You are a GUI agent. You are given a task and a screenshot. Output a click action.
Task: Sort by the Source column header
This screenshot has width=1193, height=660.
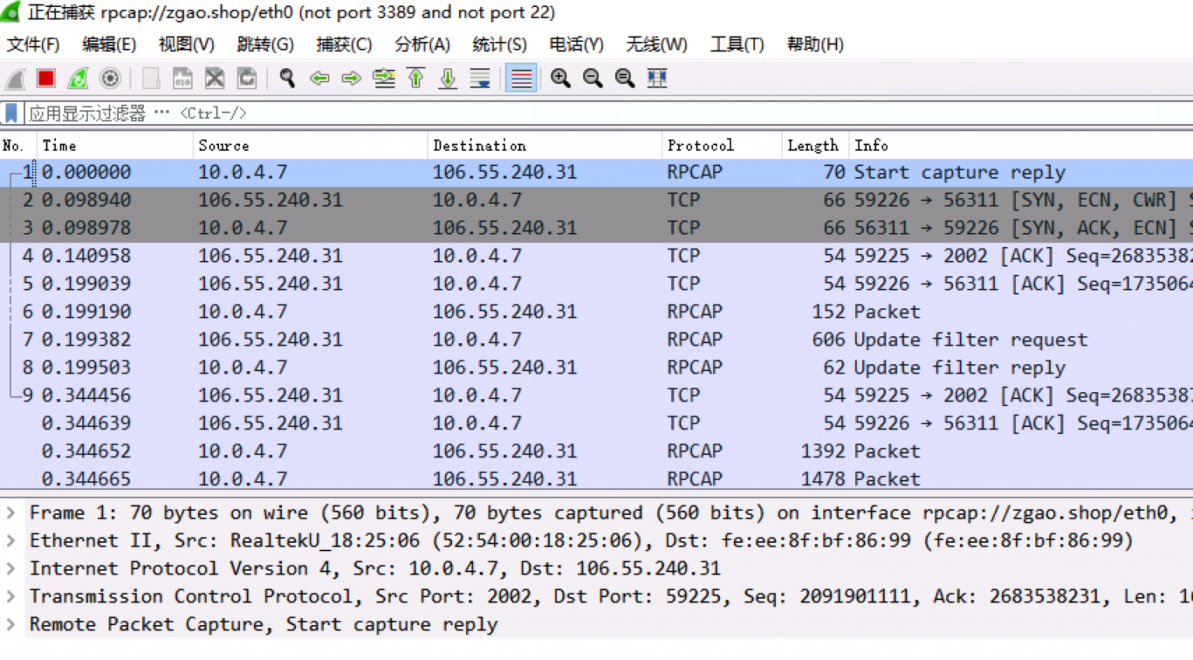[x=224, y=145]
